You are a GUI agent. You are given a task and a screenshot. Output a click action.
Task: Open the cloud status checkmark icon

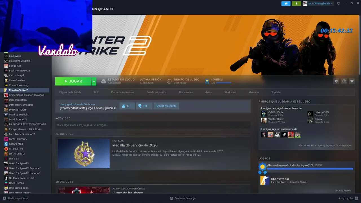point(104,81)
